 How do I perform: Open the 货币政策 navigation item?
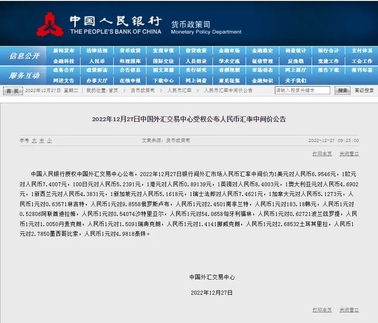(x=130, y=51)
